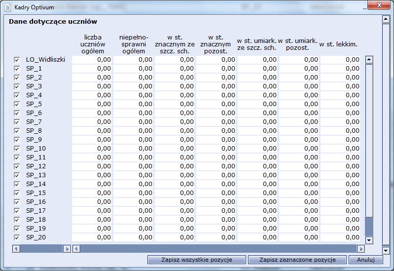
Task: Toggle the SP_8 checkbox
Action: (17, 131)
